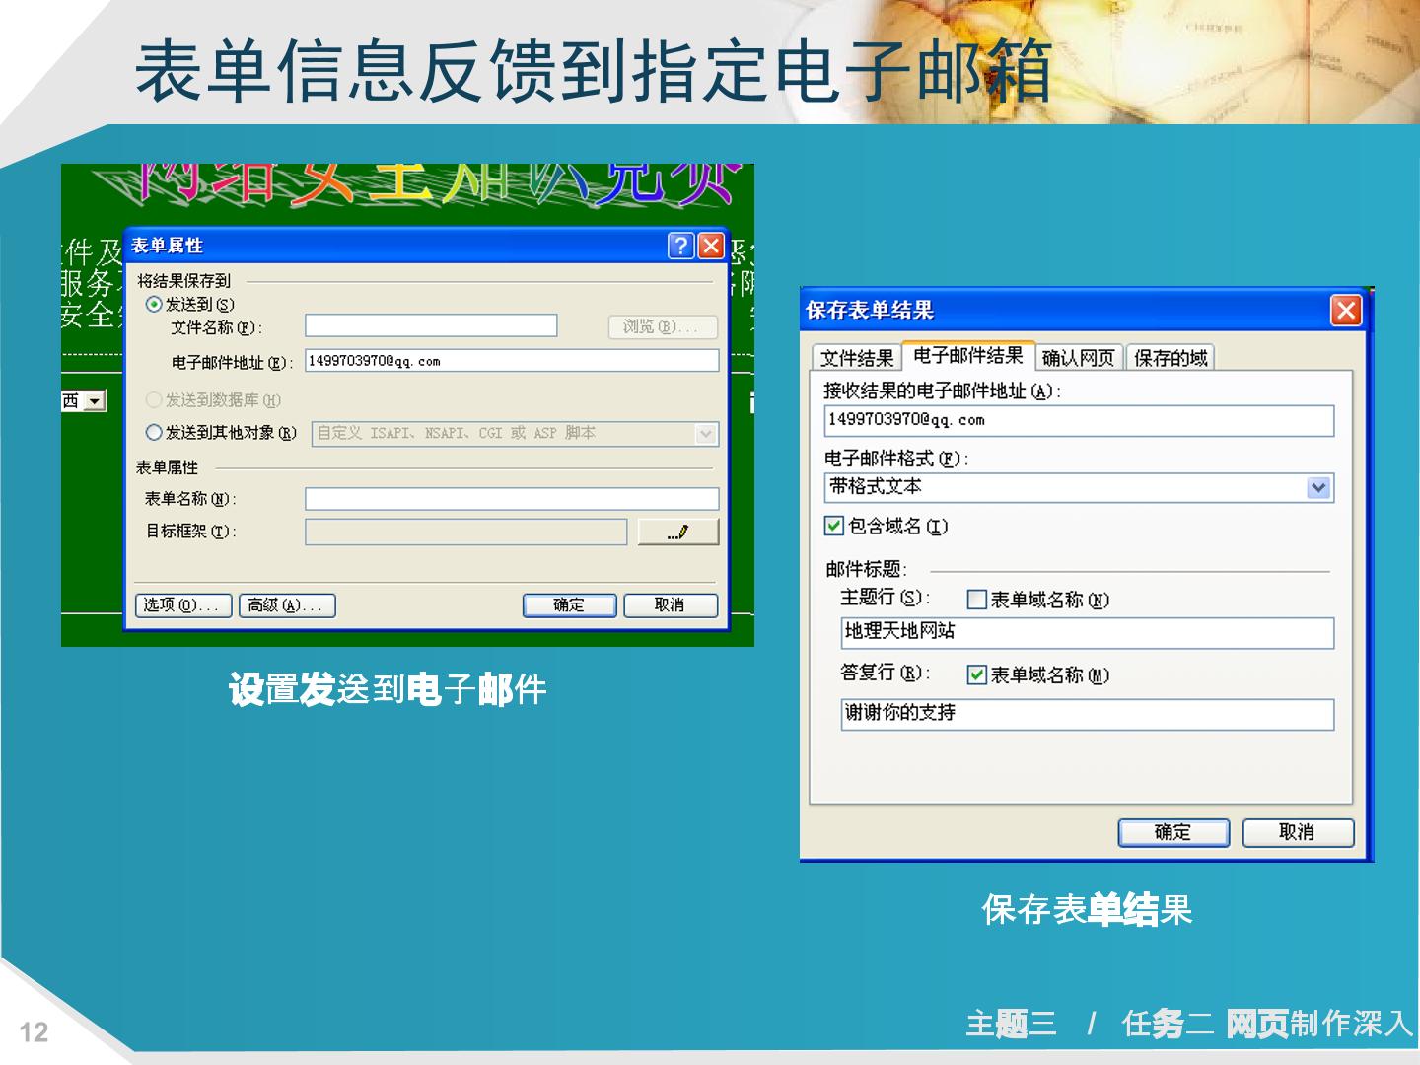Open the 选项 button in 表单属性

point(183,605)
